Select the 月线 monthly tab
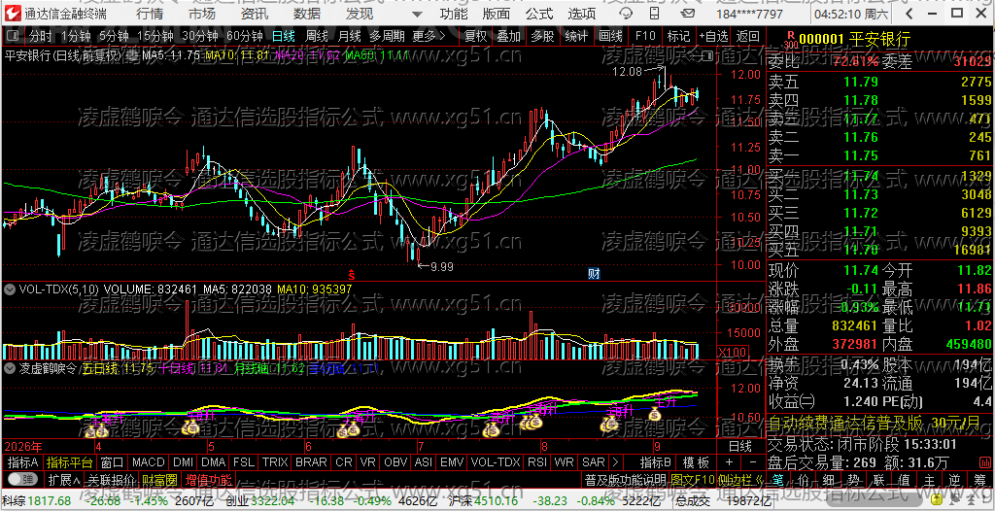Viewport: 995px width, 511px height. (350, 37)
